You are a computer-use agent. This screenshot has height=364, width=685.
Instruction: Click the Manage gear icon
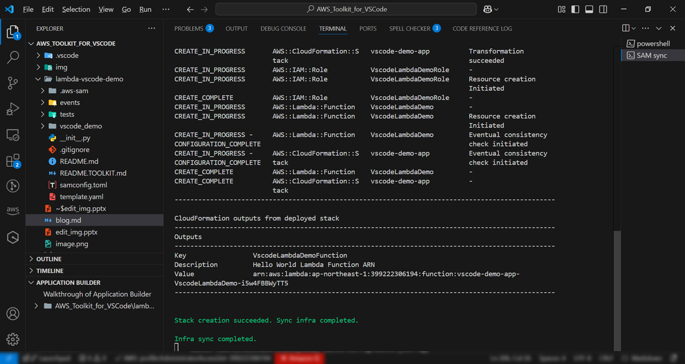(x=13, y=339)
